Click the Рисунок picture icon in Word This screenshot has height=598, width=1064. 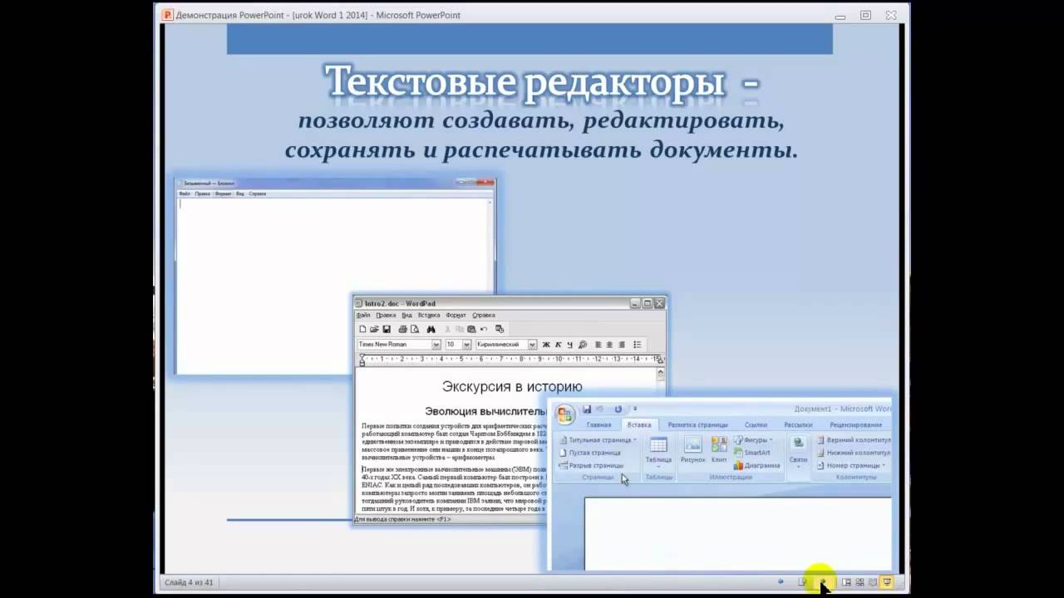coord(692,449)
